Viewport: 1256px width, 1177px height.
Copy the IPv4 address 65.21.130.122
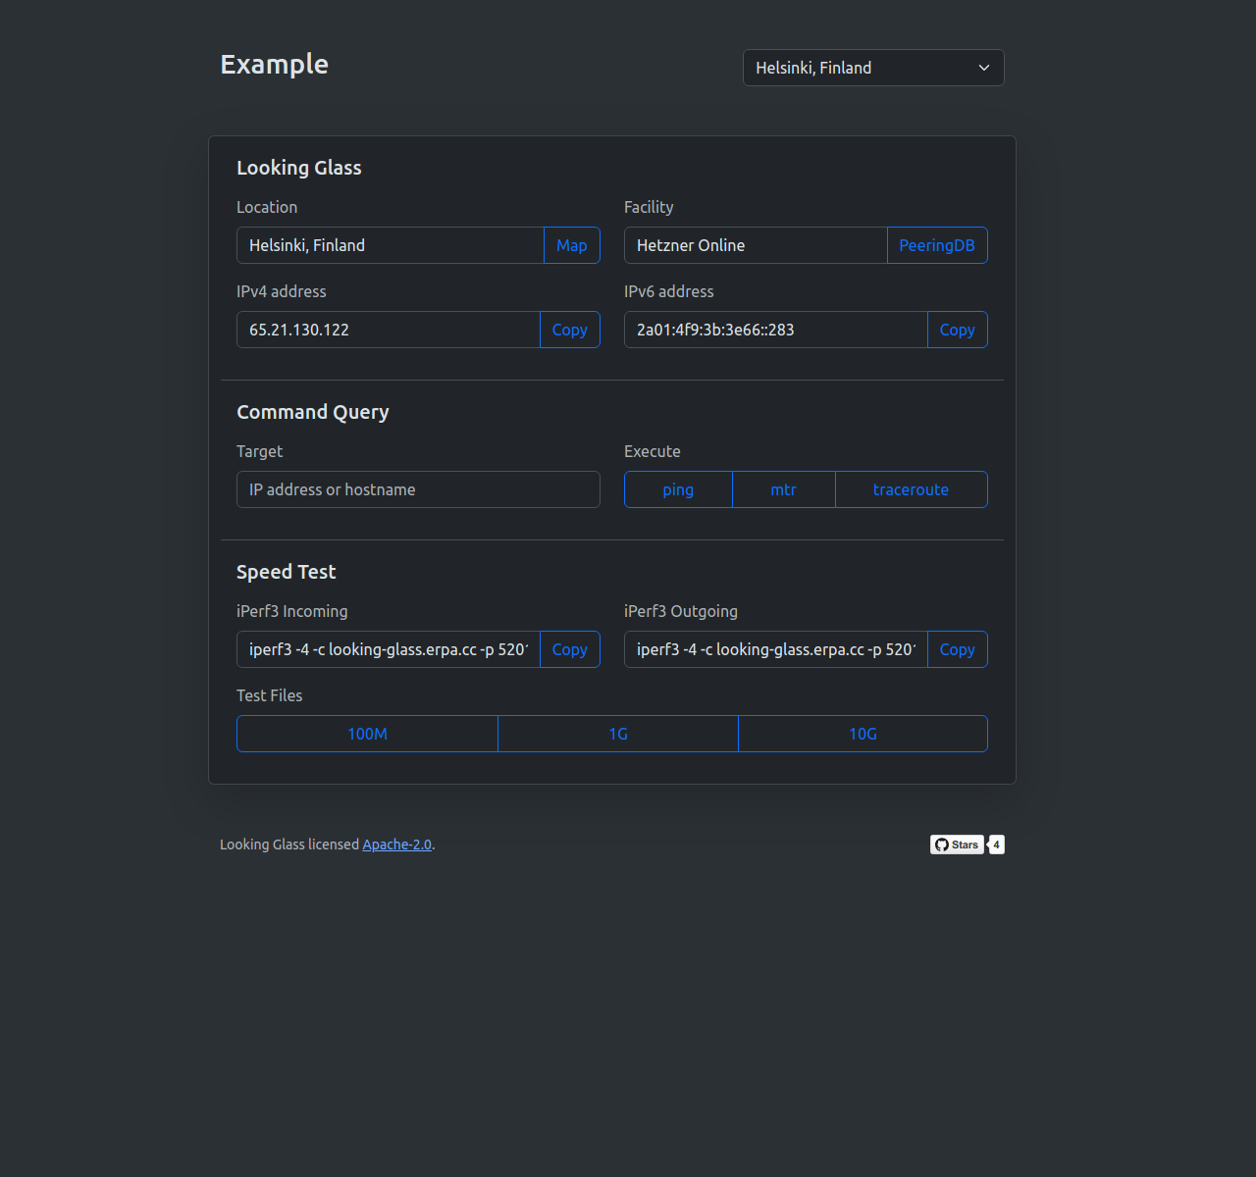tap(569, 330)
